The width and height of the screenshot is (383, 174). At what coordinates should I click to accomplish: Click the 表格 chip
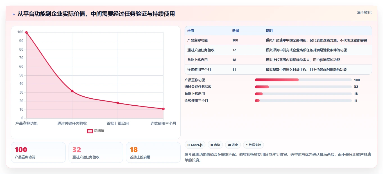coord(215,145)
